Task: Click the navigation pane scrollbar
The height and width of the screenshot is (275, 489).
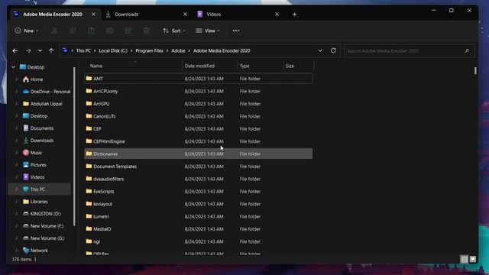Action: [x=74, y=147]
